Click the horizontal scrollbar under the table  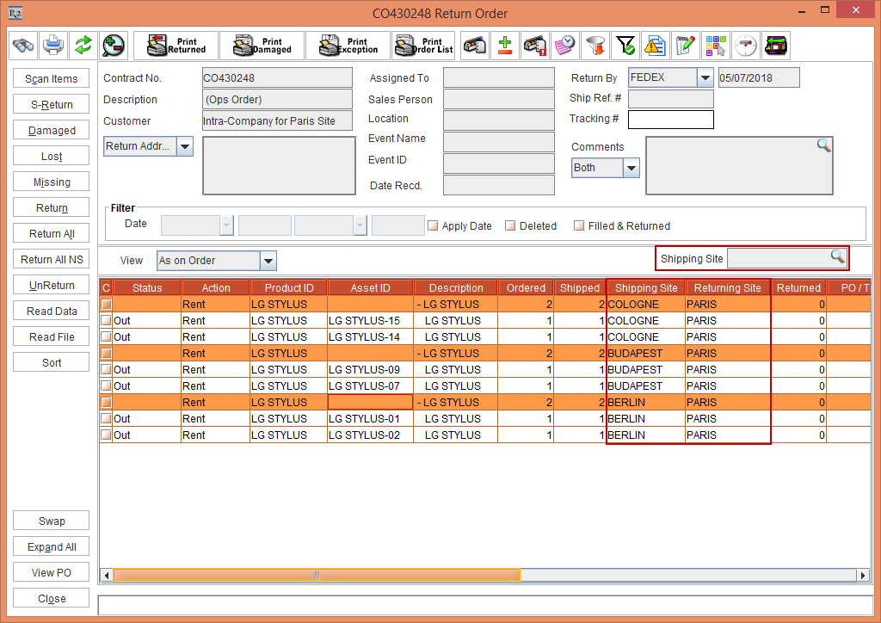click(317, 575)
